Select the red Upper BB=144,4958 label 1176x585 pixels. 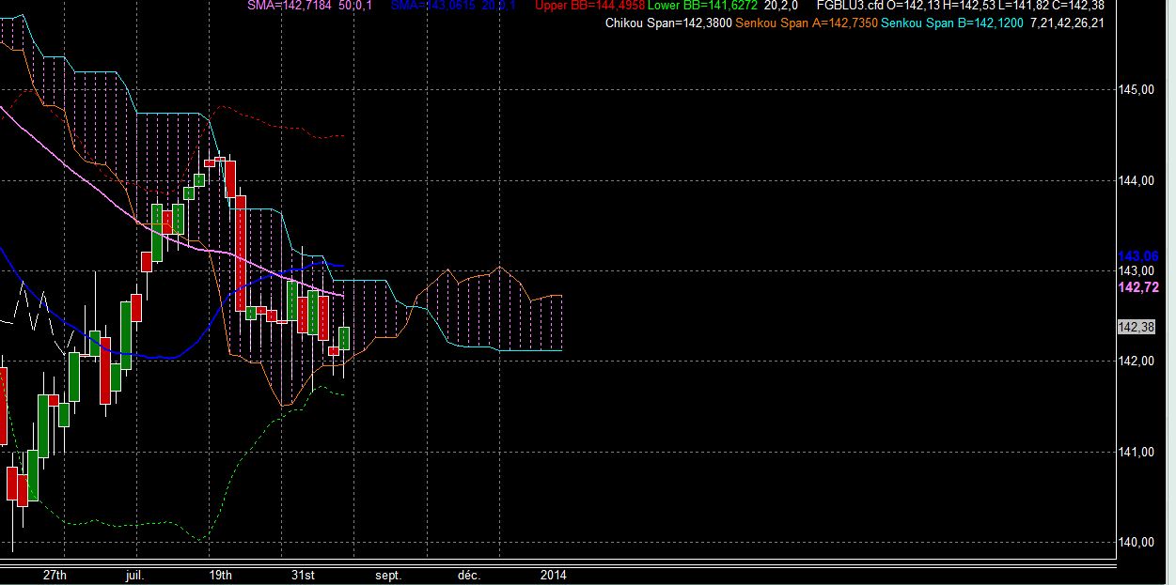[x=590, y=6]
